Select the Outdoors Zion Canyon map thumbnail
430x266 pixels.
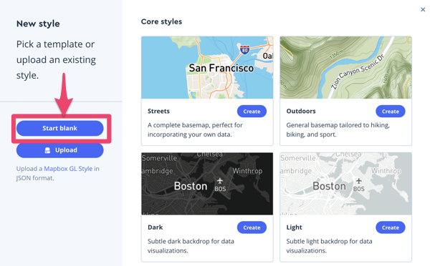click(346, 68)
